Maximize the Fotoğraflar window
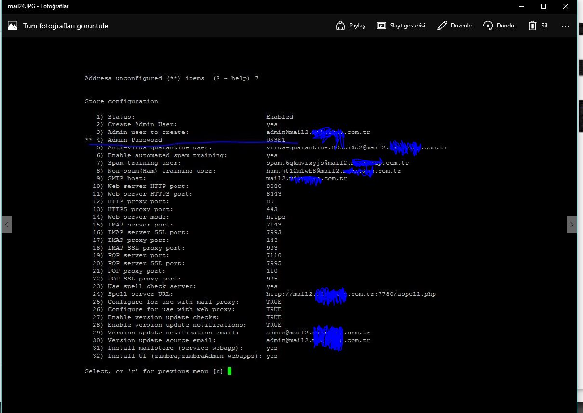 tap(543, 6)
